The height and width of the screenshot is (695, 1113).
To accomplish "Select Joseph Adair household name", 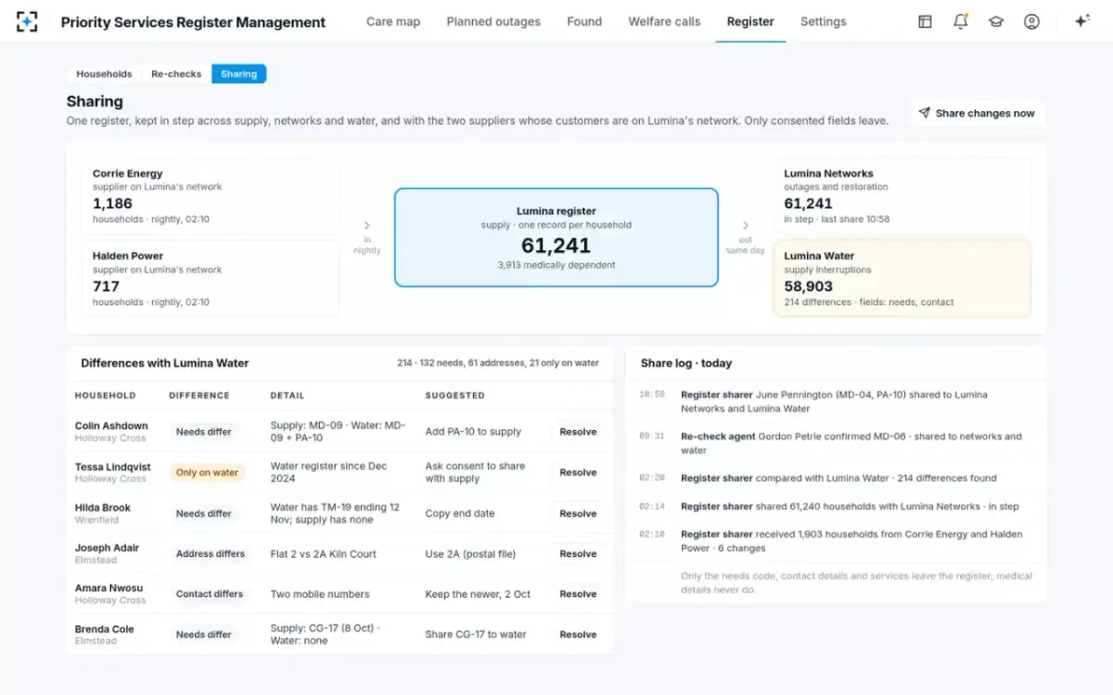I will 107,548.
